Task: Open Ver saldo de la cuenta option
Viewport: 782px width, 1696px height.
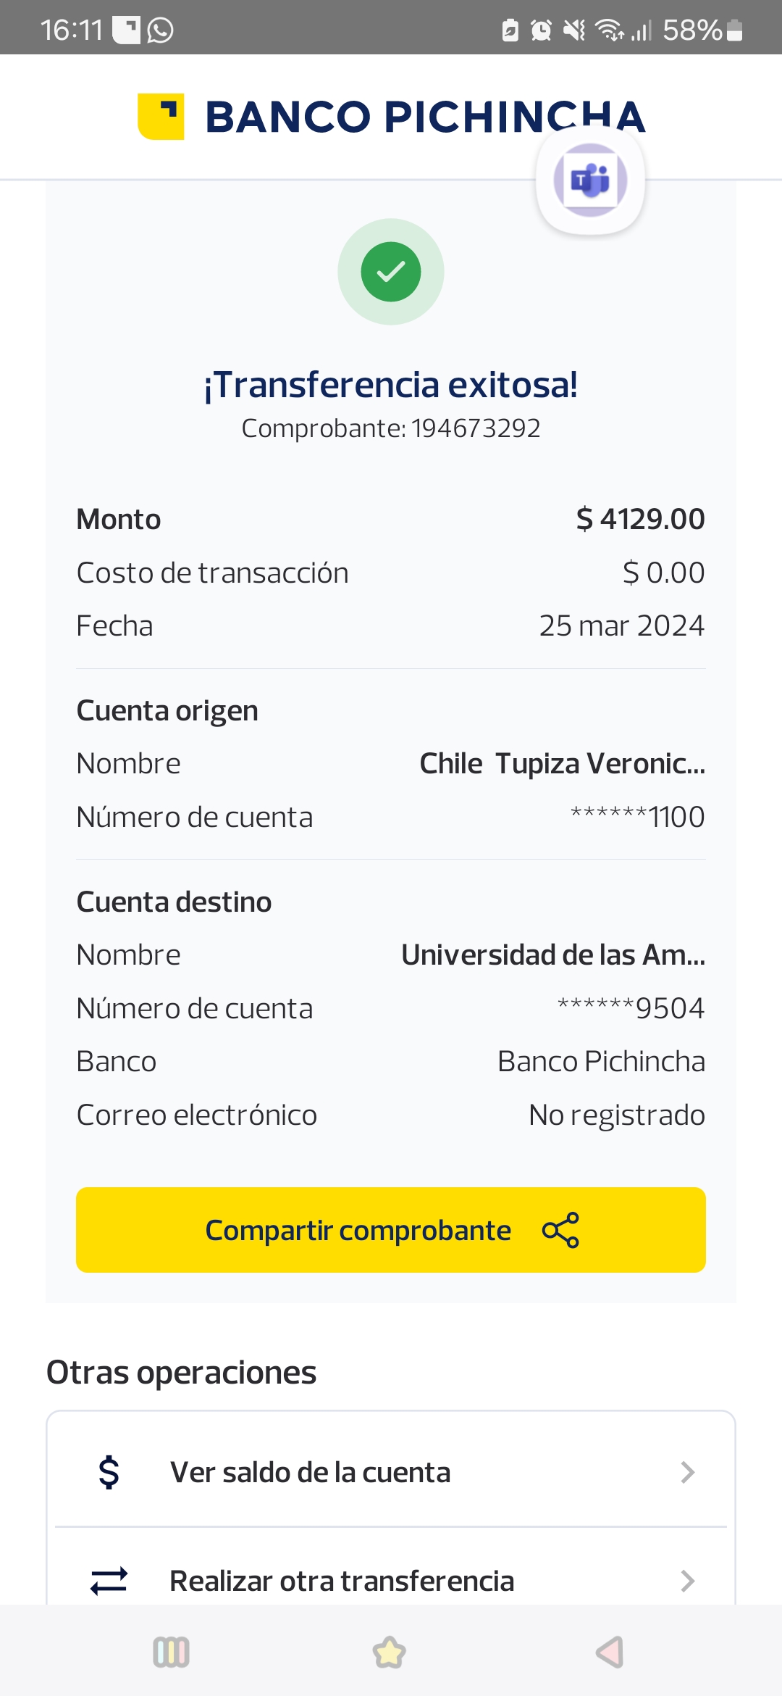Action: (310, 1472)
